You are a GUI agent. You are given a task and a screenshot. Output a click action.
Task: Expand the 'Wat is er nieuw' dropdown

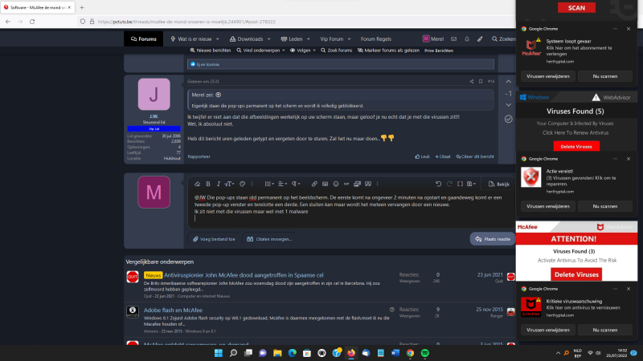(193, 39)
